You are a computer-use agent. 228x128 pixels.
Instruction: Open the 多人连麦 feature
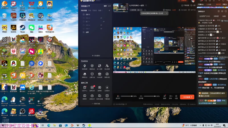coord(99,67)
